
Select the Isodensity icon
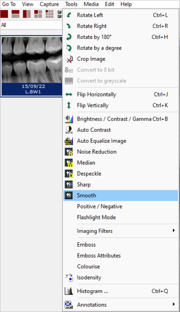click(69, 277)
